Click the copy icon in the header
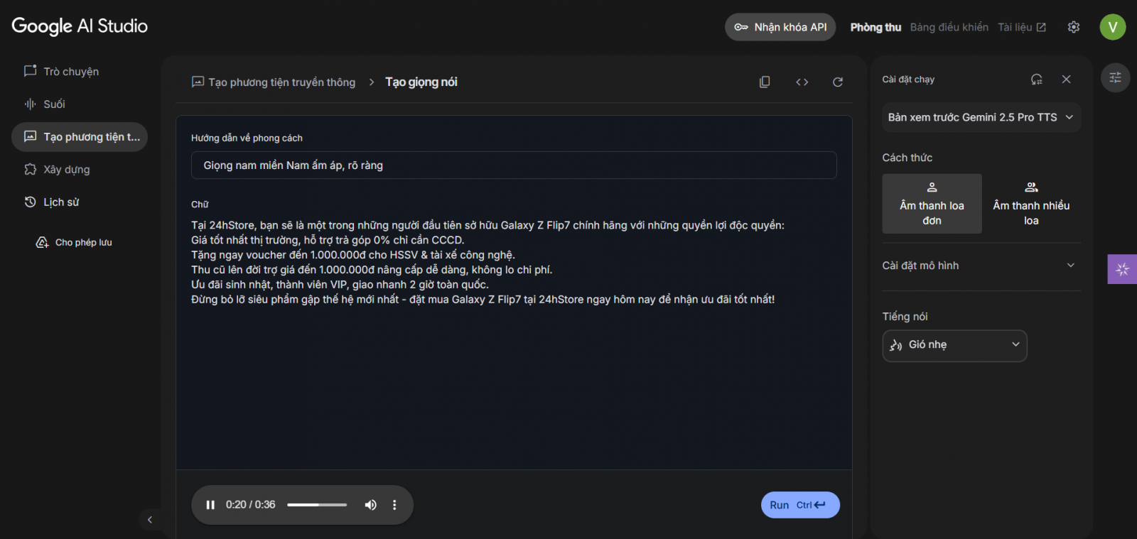Image resolution: width=1137 pixels, height=539 pixels. point(765,82)
